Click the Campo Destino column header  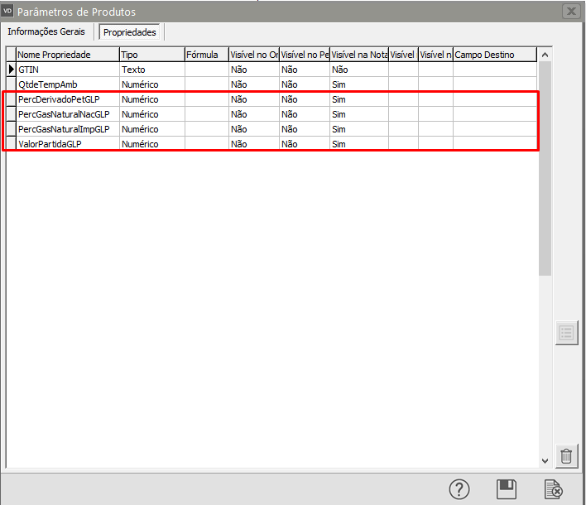click(x=494, y=55)
